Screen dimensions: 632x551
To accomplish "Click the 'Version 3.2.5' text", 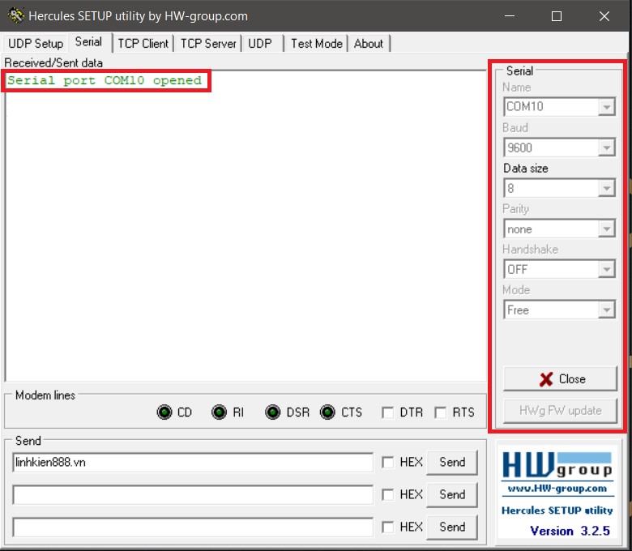I will point(570,531).
